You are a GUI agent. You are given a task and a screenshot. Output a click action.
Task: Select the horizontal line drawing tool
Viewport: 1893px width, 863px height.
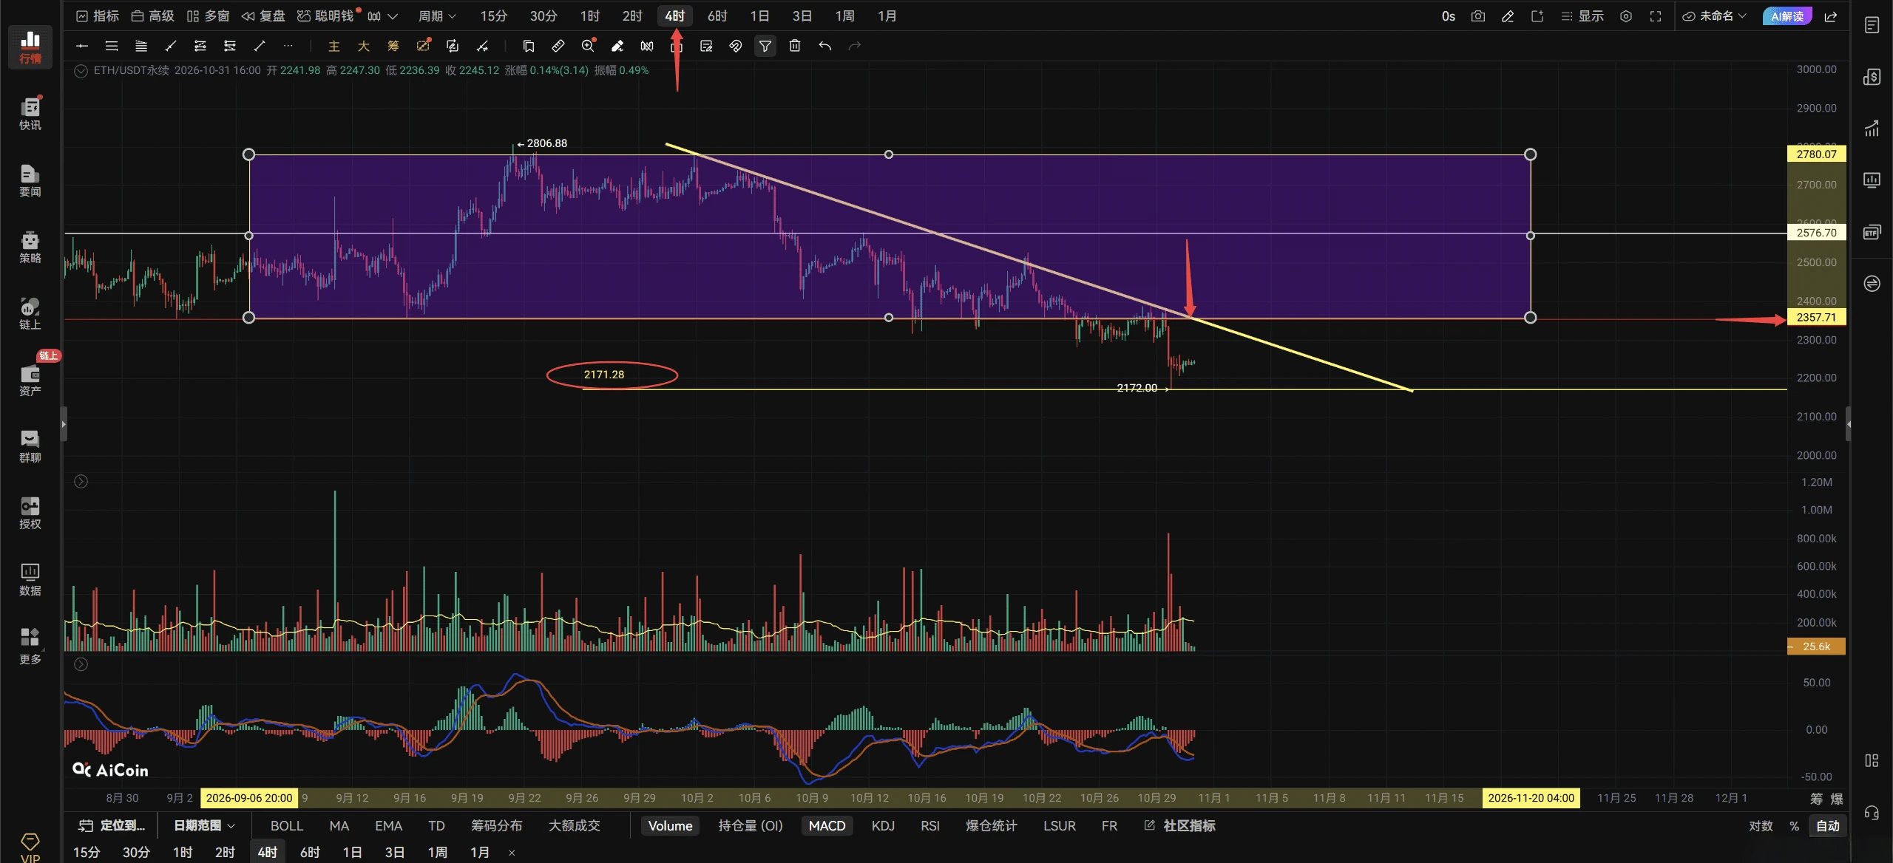coord(82,46)
